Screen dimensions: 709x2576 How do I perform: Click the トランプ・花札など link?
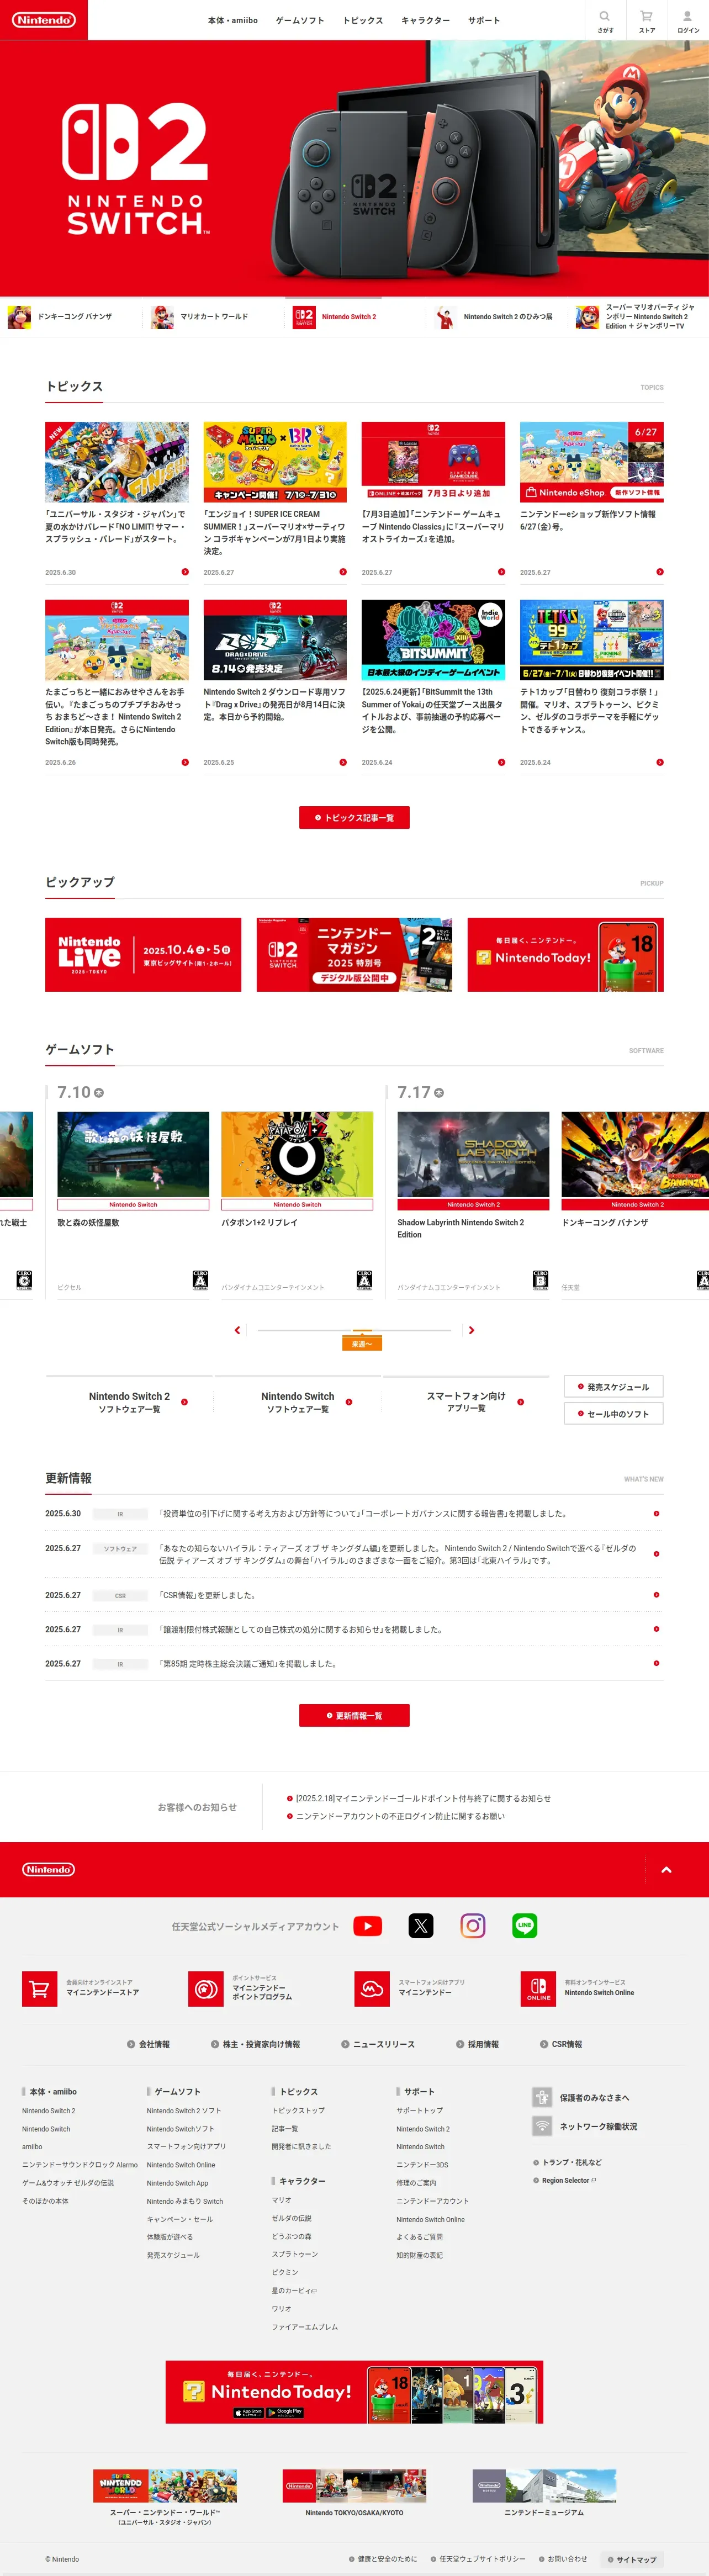click(568, 2162)
